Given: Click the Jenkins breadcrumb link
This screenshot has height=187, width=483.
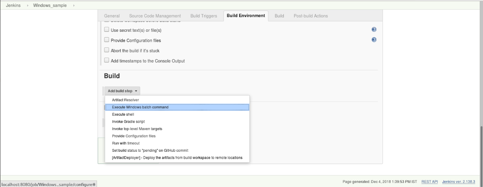Looking at the screenshot, I should (13, 5).
